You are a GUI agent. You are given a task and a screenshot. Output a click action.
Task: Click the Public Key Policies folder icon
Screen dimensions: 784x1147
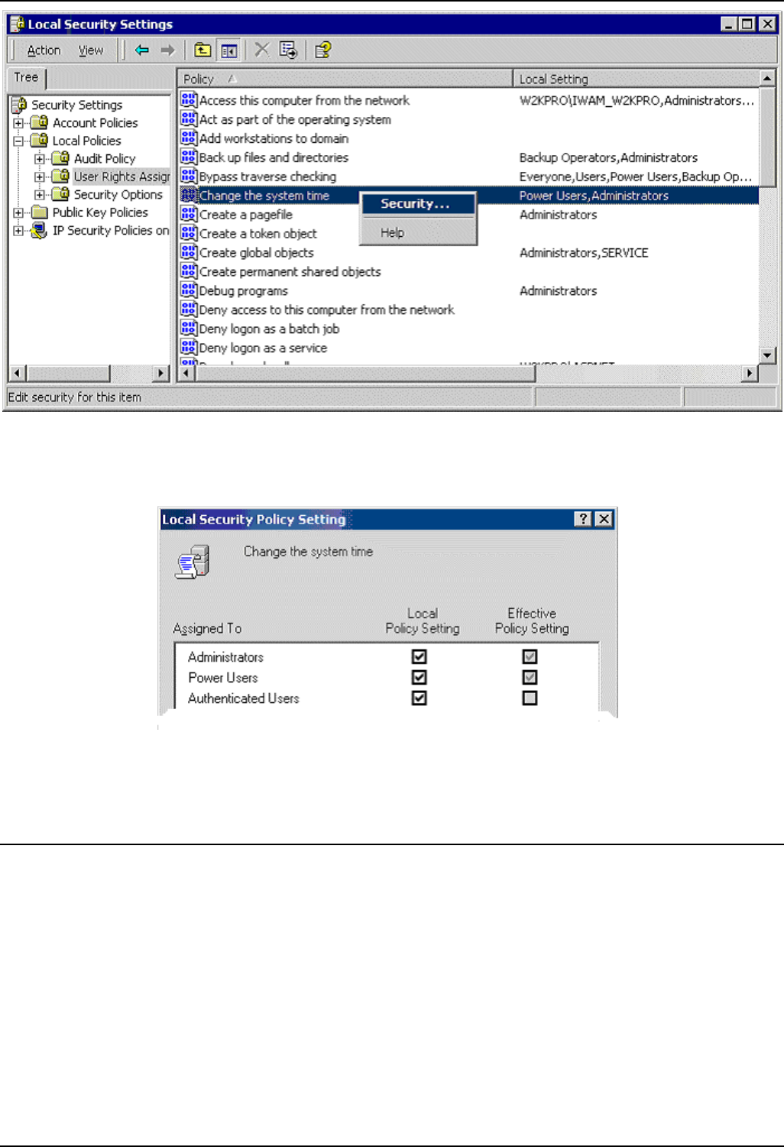[x=40, y=212]
